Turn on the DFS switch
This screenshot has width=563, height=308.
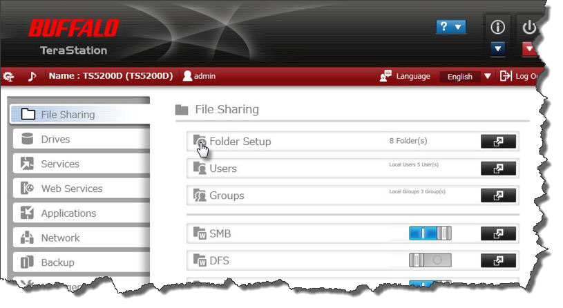click(430, 260)
